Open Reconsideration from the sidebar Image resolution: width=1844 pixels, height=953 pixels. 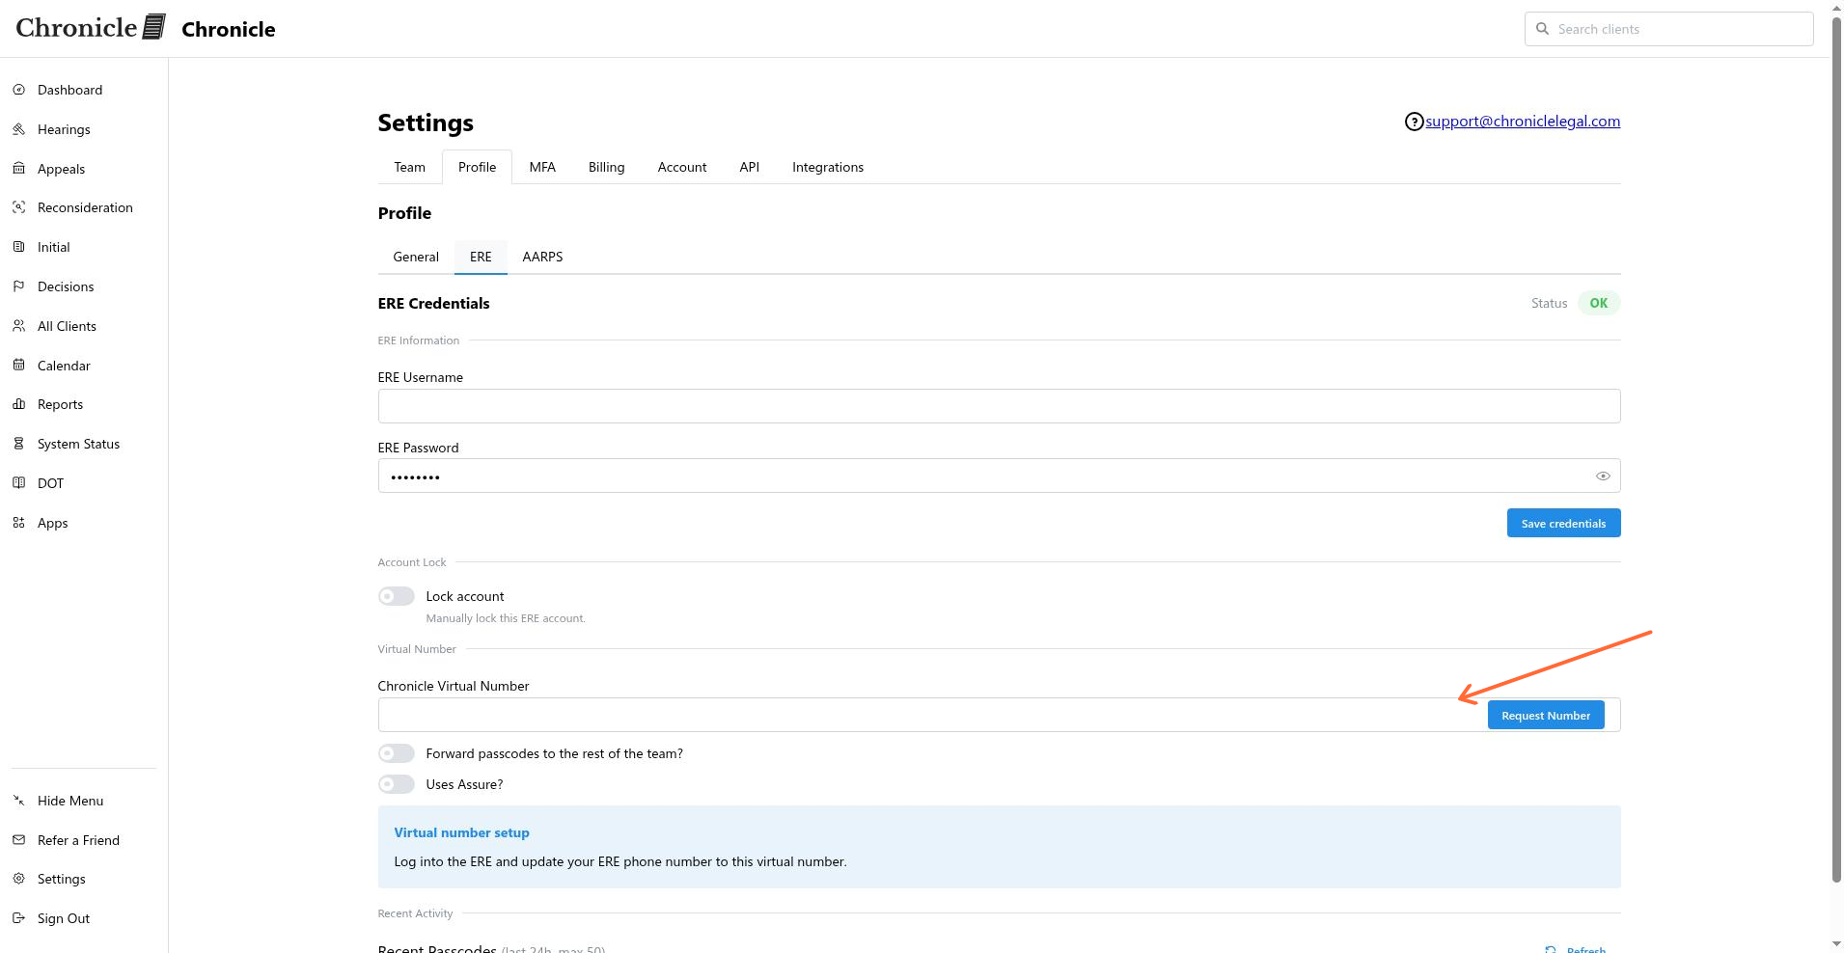click(85, 207)
